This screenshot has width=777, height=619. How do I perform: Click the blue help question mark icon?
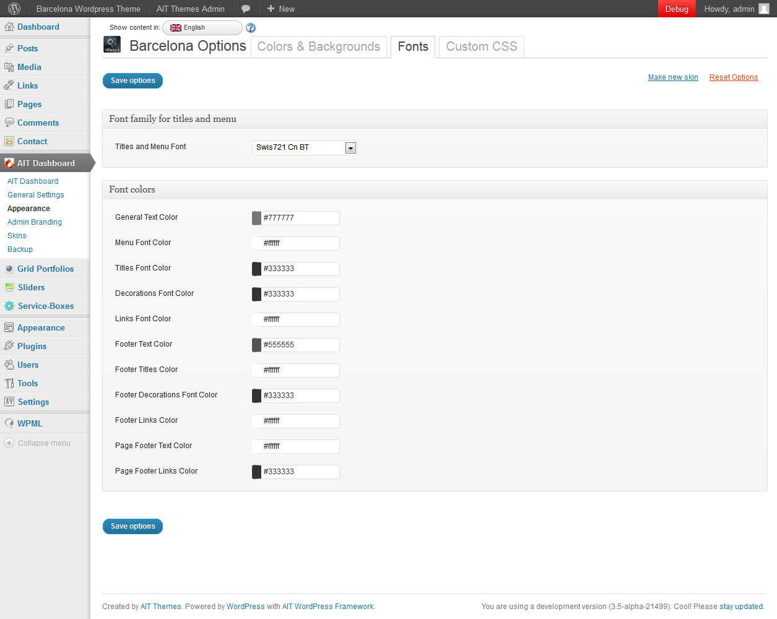251,28
